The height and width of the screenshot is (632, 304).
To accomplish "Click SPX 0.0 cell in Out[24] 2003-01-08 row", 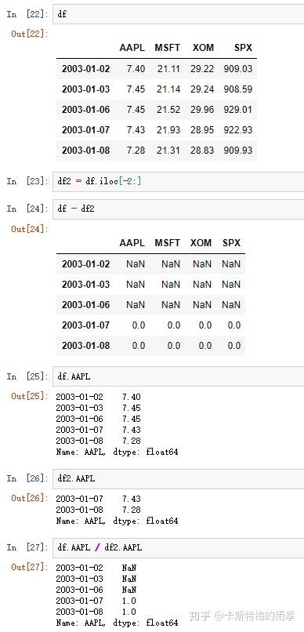I will (x=234, y=346).
